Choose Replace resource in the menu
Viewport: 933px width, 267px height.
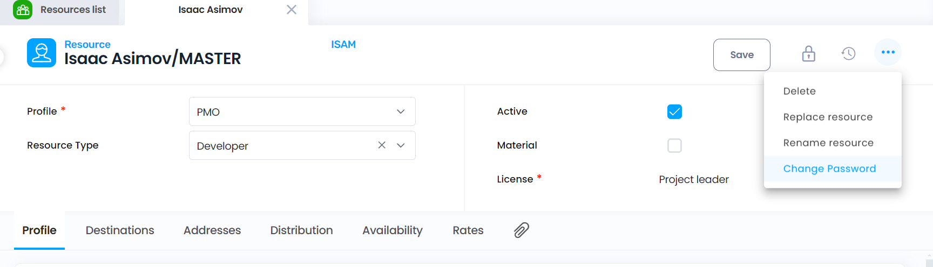coord(828,117)
